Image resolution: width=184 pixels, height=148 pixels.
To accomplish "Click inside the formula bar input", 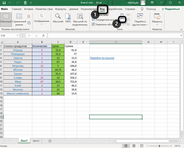I will pos(114,35).
